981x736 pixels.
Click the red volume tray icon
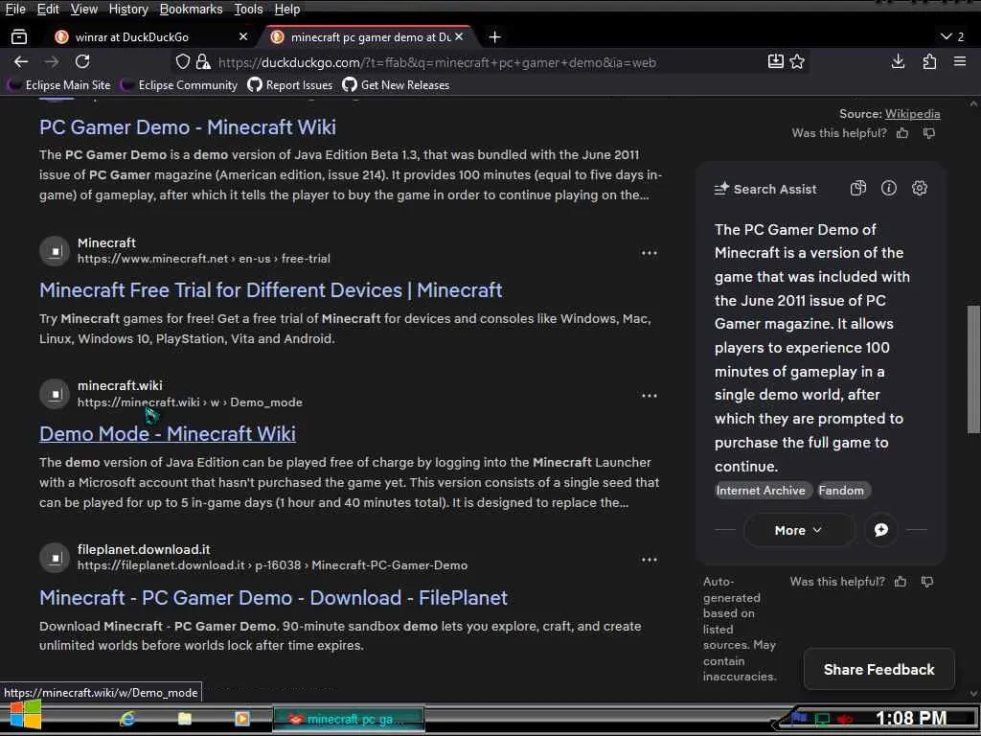coord(845,719)
